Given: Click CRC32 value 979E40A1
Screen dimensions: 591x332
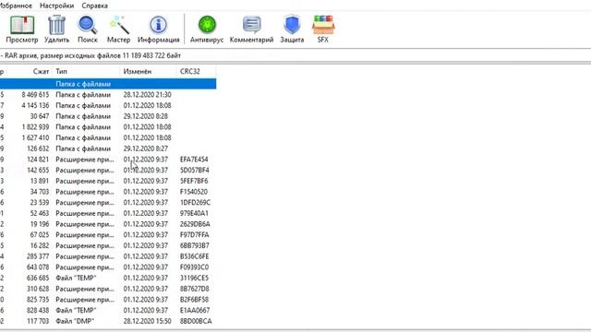Looking at the screenshot, I should [x=194, y=213].
